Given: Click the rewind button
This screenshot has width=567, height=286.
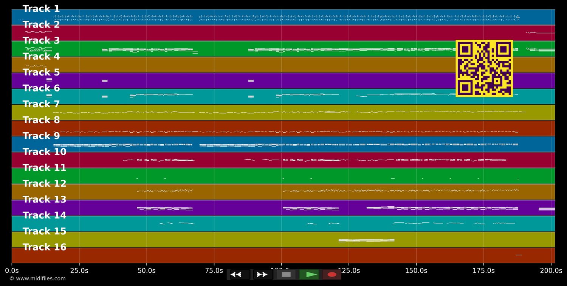Looking at the screenshot, I should (x=240, y=274).
